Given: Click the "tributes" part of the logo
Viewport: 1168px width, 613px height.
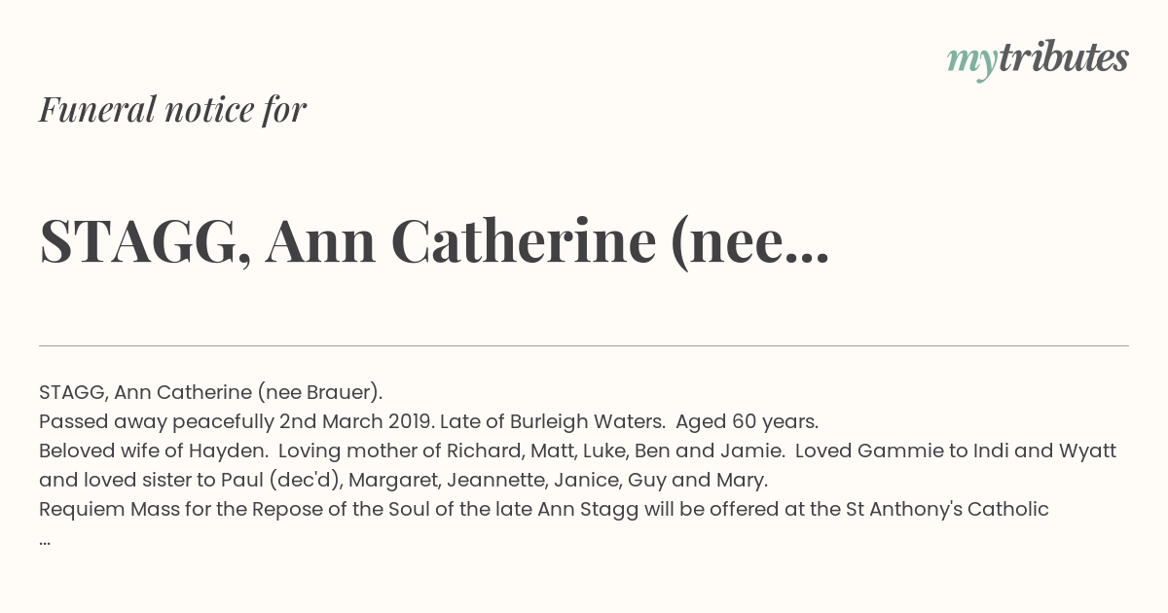Looking at the screenshot, I should tap(1064, 57).
